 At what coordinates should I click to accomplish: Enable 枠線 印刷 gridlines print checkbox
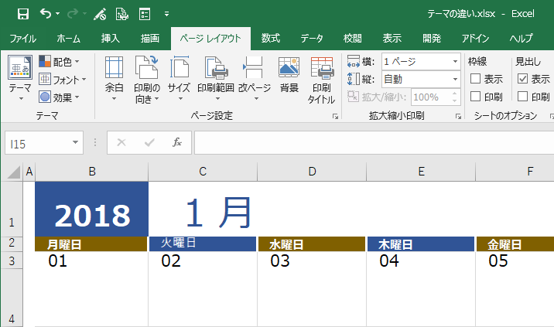476,96
